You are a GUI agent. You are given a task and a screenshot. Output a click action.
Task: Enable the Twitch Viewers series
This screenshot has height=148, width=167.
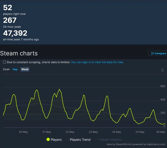(x=110, y=139)
